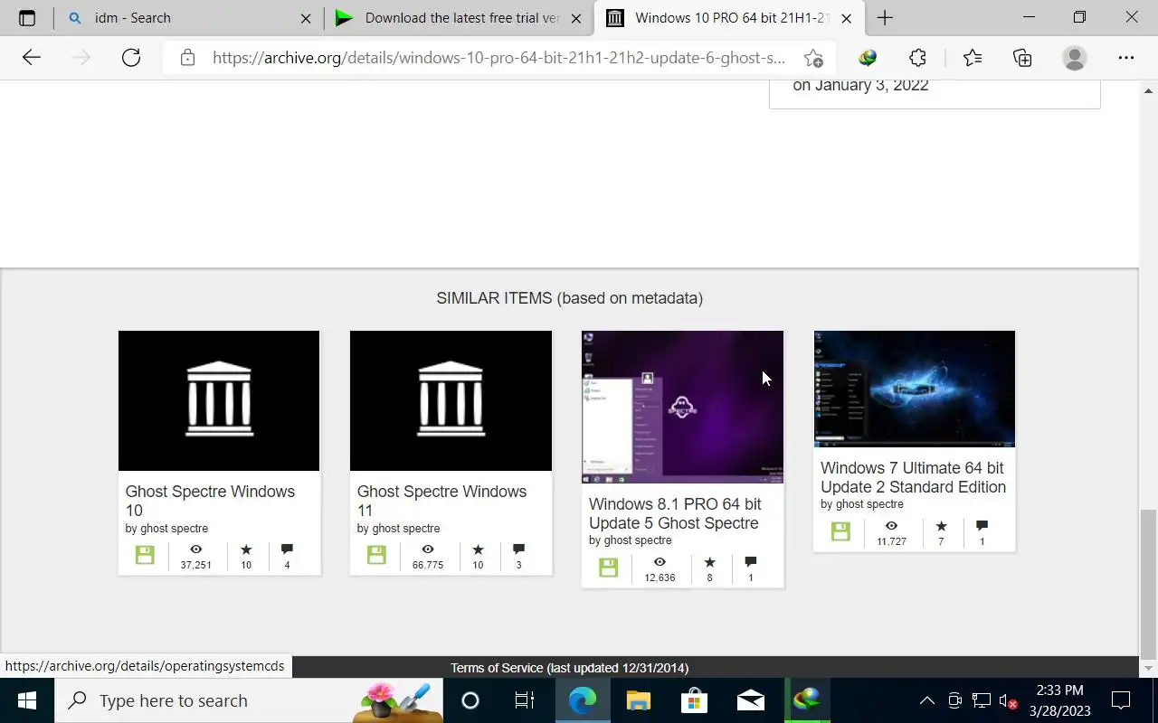1158x723 pixels.
Task: Open Mail app from taskbar
Action: point(750,700)
